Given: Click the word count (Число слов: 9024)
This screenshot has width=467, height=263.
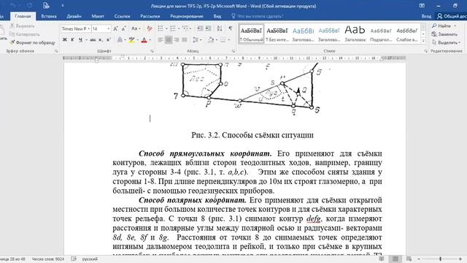Looking at the screenshot, I should [x=48, y=259].
